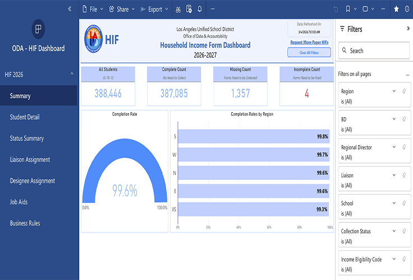This screenshot has height=280, width=413.
Task: Open Filters on all pages options
Action: pyautogui.click(x=407, y=75)
